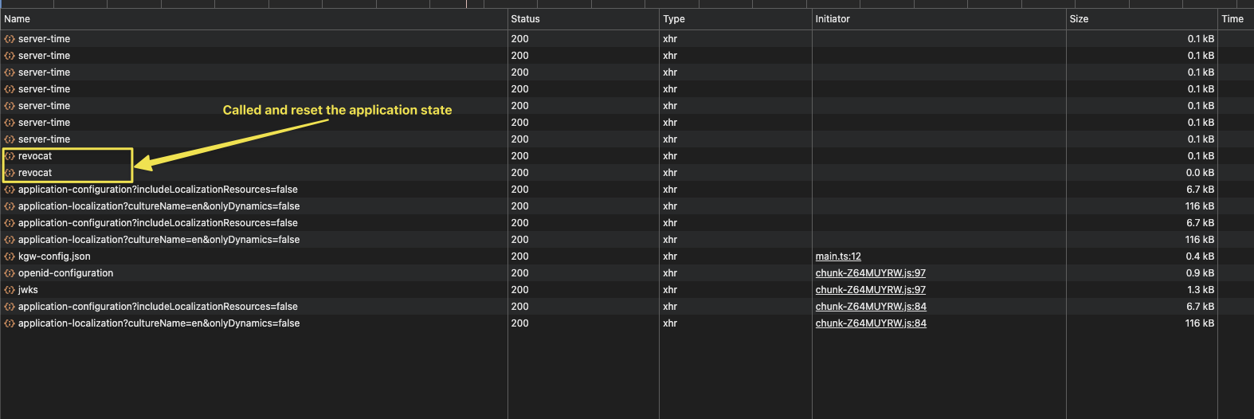Click the icon next to jwks request
The image size is (1254, 419).
point(10,290)
